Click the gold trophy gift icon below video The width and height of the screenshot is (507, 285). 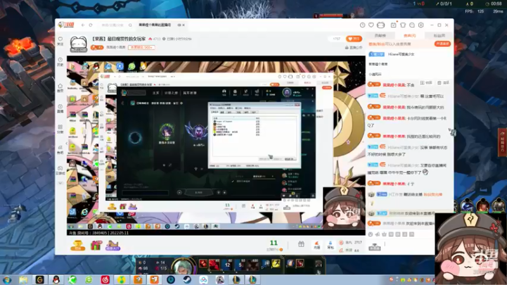pyautogui.click(x=78, y=246)
